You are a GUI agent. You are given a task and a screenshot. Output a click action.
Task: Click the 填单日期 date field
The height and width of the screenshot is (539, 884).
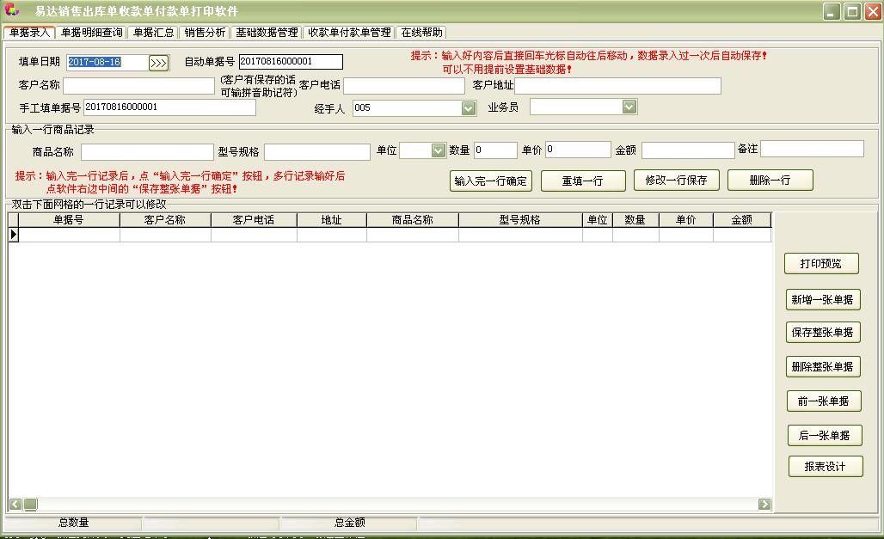107,62
